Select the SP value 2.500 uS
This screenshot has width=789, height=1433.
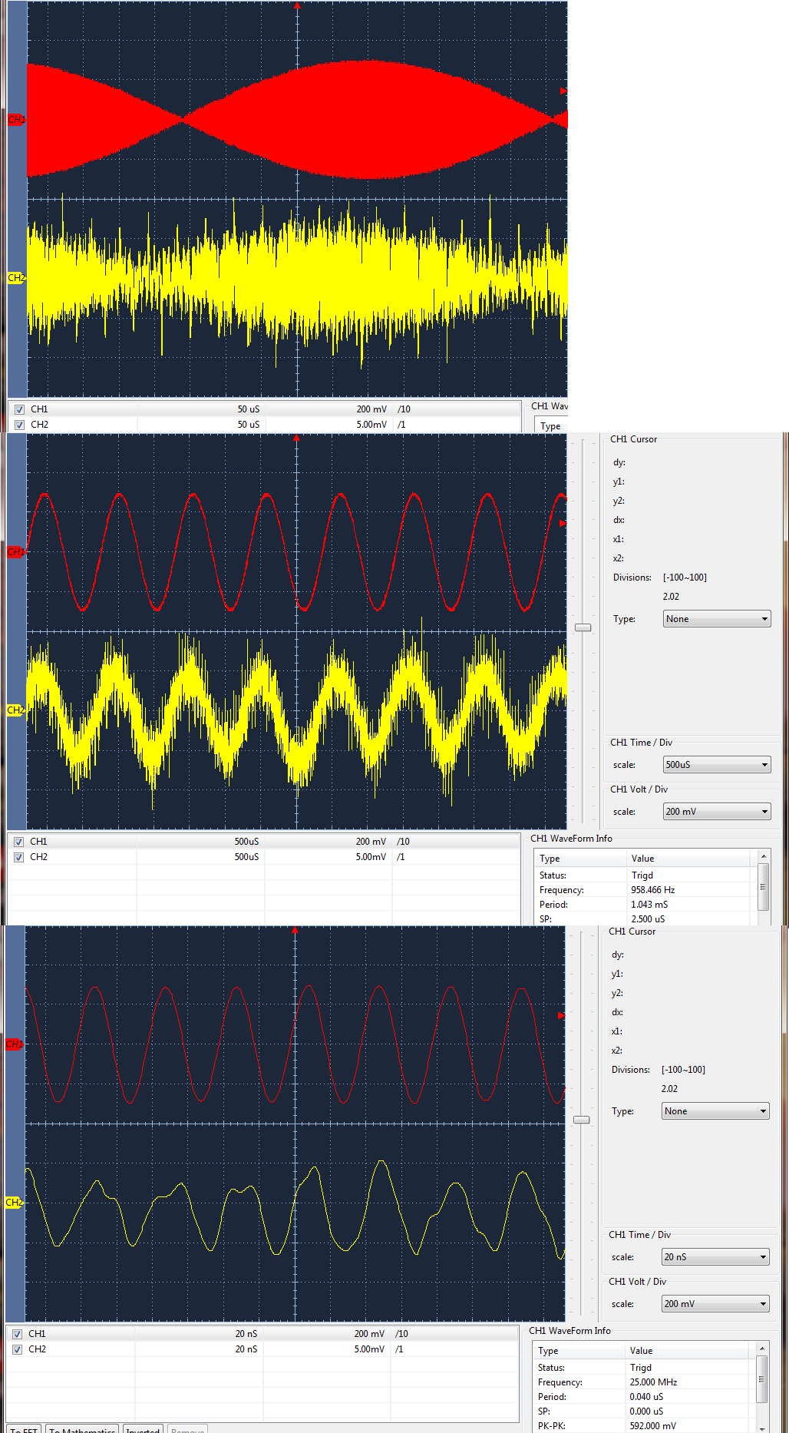(x=648, y=919)
